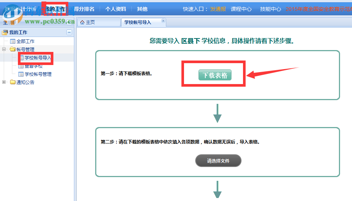The image size is (352, 201).
Task: Click the 我的工作 panel icon
Action: click(x=5, y=33)
